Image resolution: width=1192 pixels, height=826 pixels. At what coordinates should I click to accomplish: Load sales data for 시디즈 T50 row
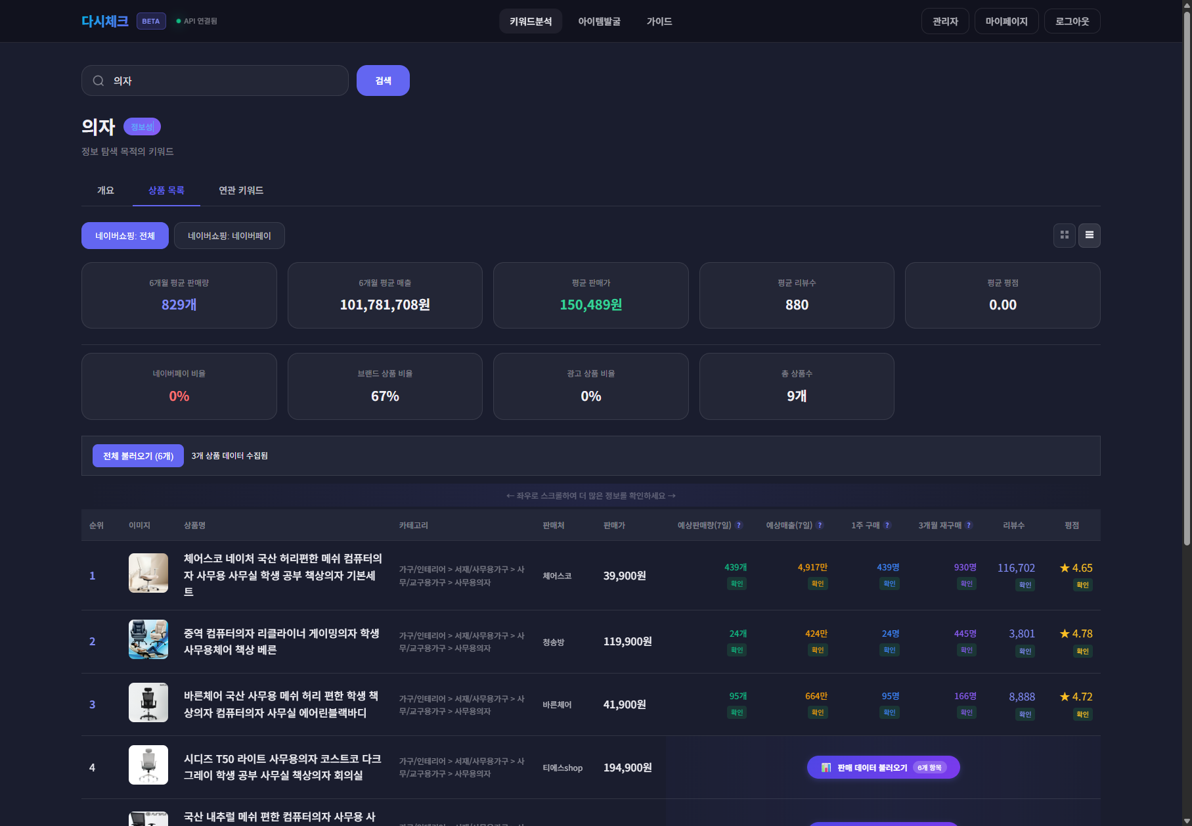[883, 768]
